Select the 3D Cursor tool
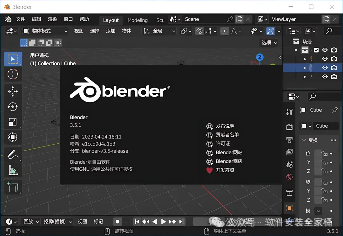The height and width of the screenshot is (236, 343). (13, 74)
